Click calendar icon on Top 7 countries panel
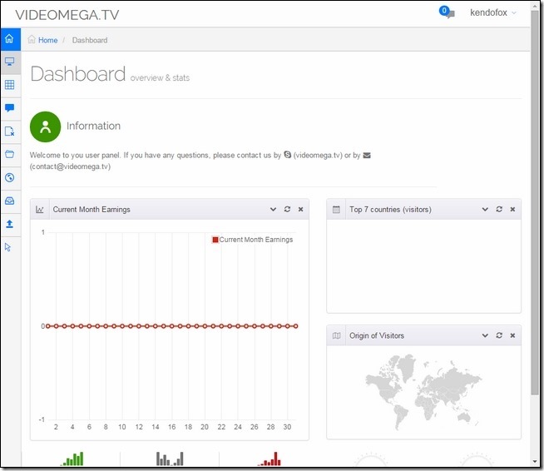Screen dimensions: 544x471 (x=336, y=210)
